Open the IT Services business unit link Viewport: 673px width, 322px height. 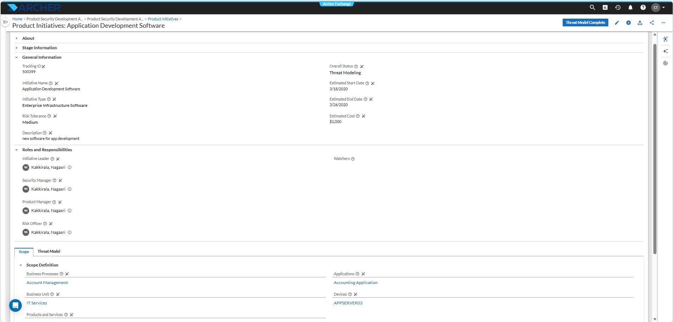pos(37,303)
